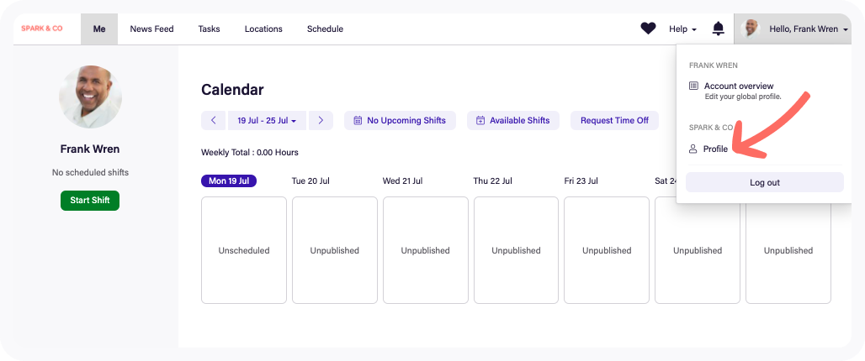865x361 pixels.
Task: Click Request Time Off
Action: point(614,120)
